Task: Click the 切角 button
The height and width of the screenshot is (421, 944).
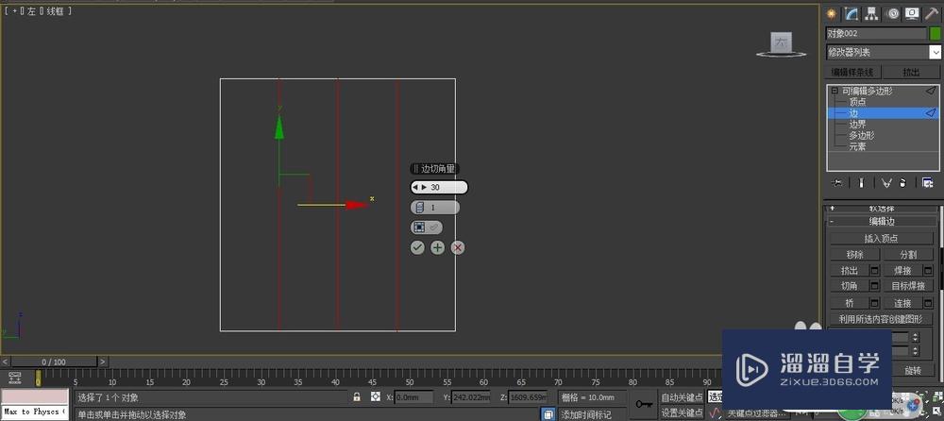Action: (x=850, y=286)
